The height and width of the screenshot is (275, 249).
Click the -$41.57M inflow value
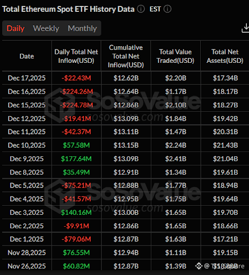[x=76, y=199]
